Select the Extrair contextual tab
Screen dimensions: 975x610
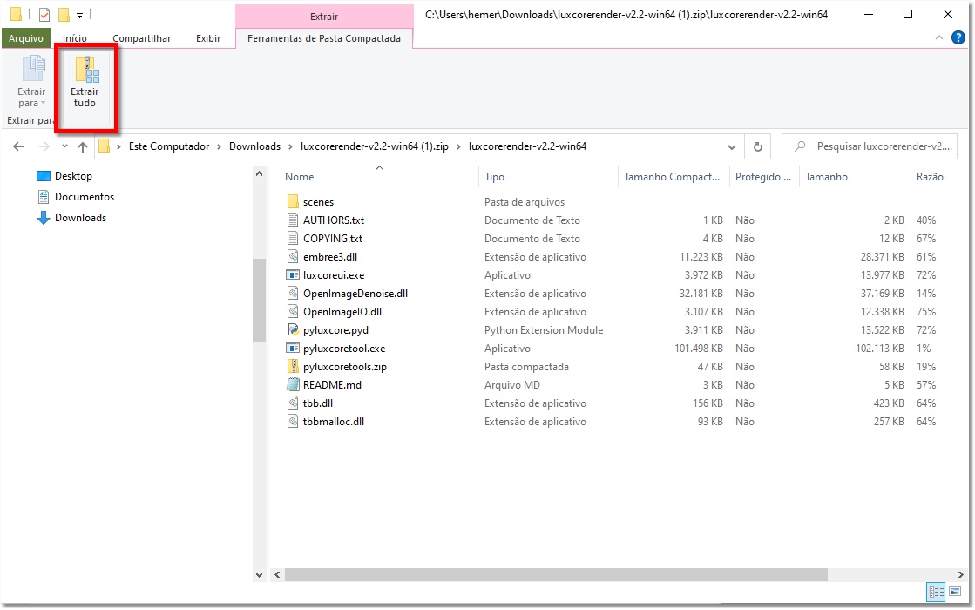[x=324, y=17]
